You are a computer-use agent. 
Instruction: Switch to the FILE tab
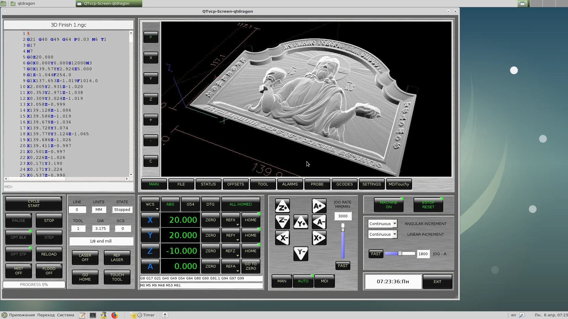tap(181, 184)
